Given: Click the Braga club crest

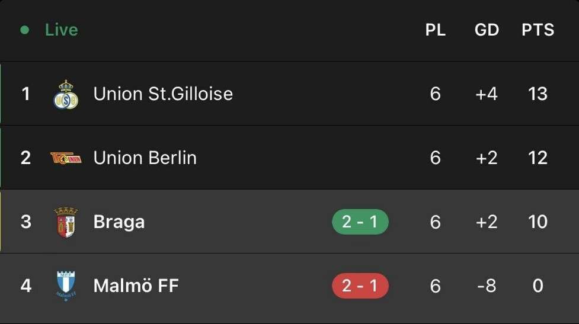Looking at the screenshot, I should tap(66, 222).
